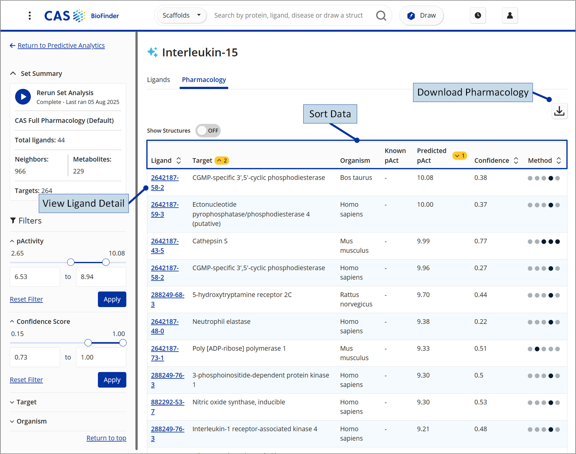This screenshot has width=576, height=454.
Task: Open the Draw structure editor
Action: [x=421, y=16]
